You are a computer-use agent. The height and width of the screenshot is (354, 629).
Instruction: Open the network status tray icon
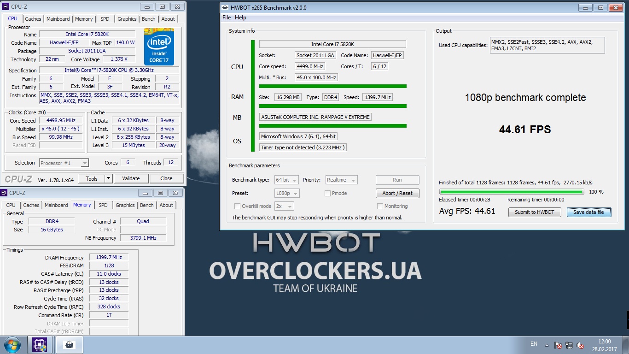pos(569,345)
